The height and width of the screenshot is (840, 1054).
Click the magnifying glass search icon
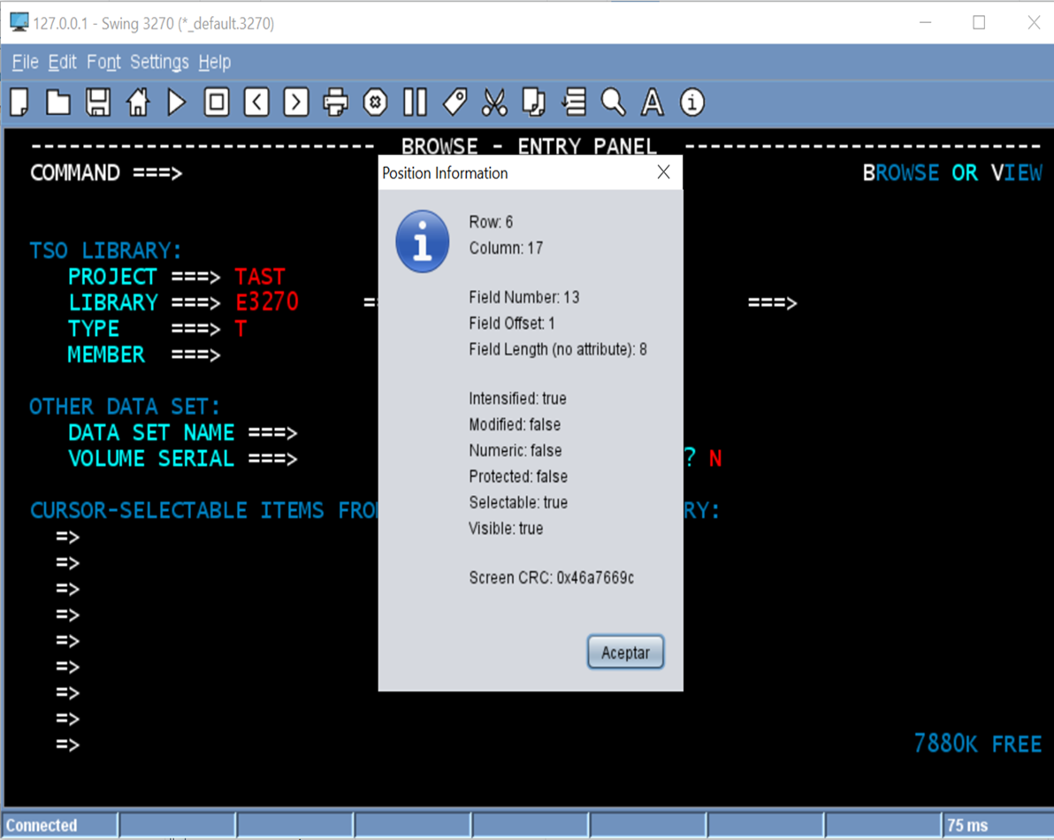coord(613,103)
